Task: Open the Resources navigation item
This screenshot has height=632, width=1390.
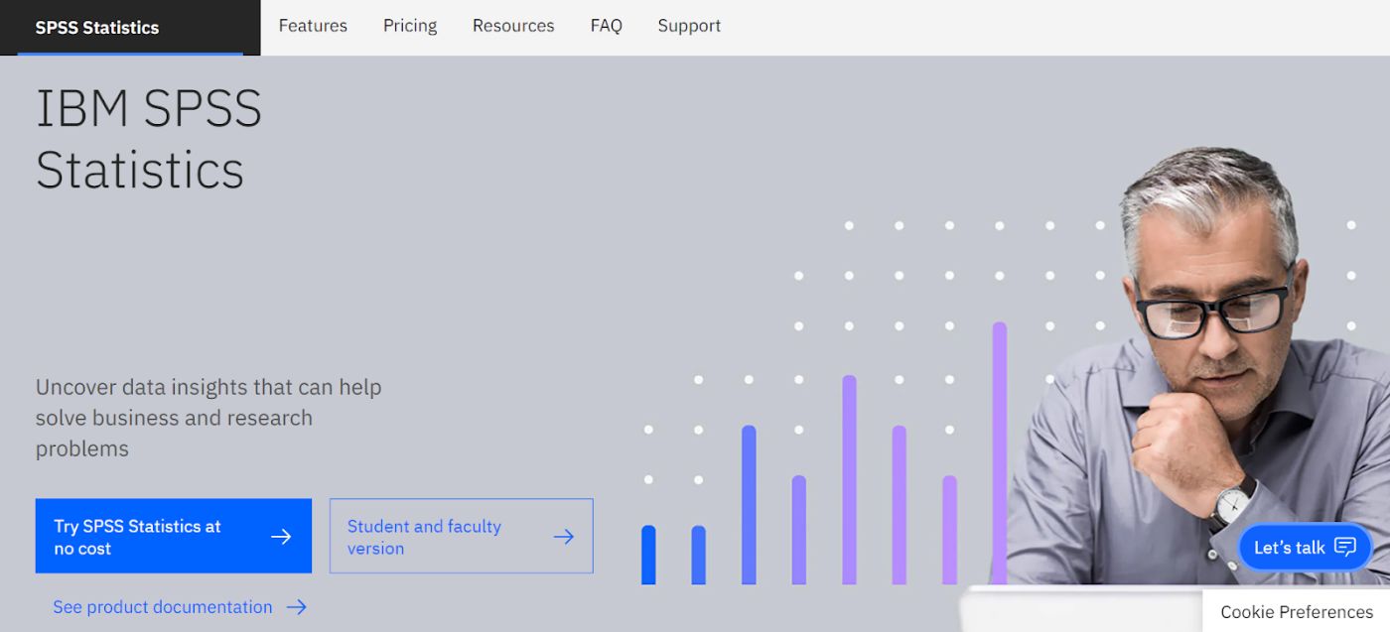Action: (513, 26)
